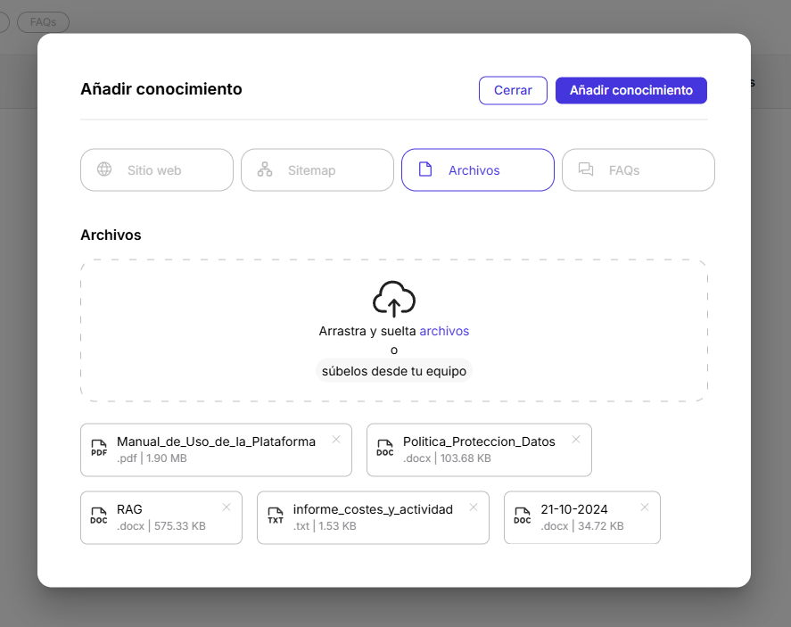The width and height of the screenshot is (791, 627).
Task: Remove the informe_costes_y_actividad.txt file
Action: click(473, 507)
